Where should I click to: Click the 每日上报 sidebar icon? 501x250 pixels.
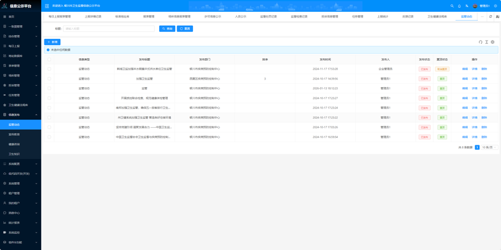click(4, 46)
